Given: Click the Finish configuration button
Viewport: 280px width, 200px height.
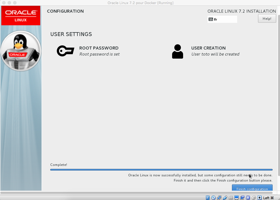Looking at the screenshot, I should coord(252,188).
